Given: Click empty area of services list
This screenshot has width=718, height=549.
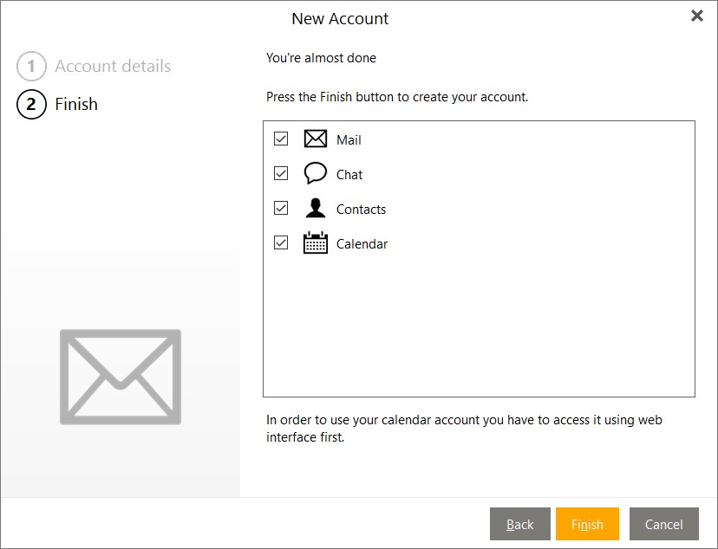Looking at the screenshot, I should click(x=479, y=329).
